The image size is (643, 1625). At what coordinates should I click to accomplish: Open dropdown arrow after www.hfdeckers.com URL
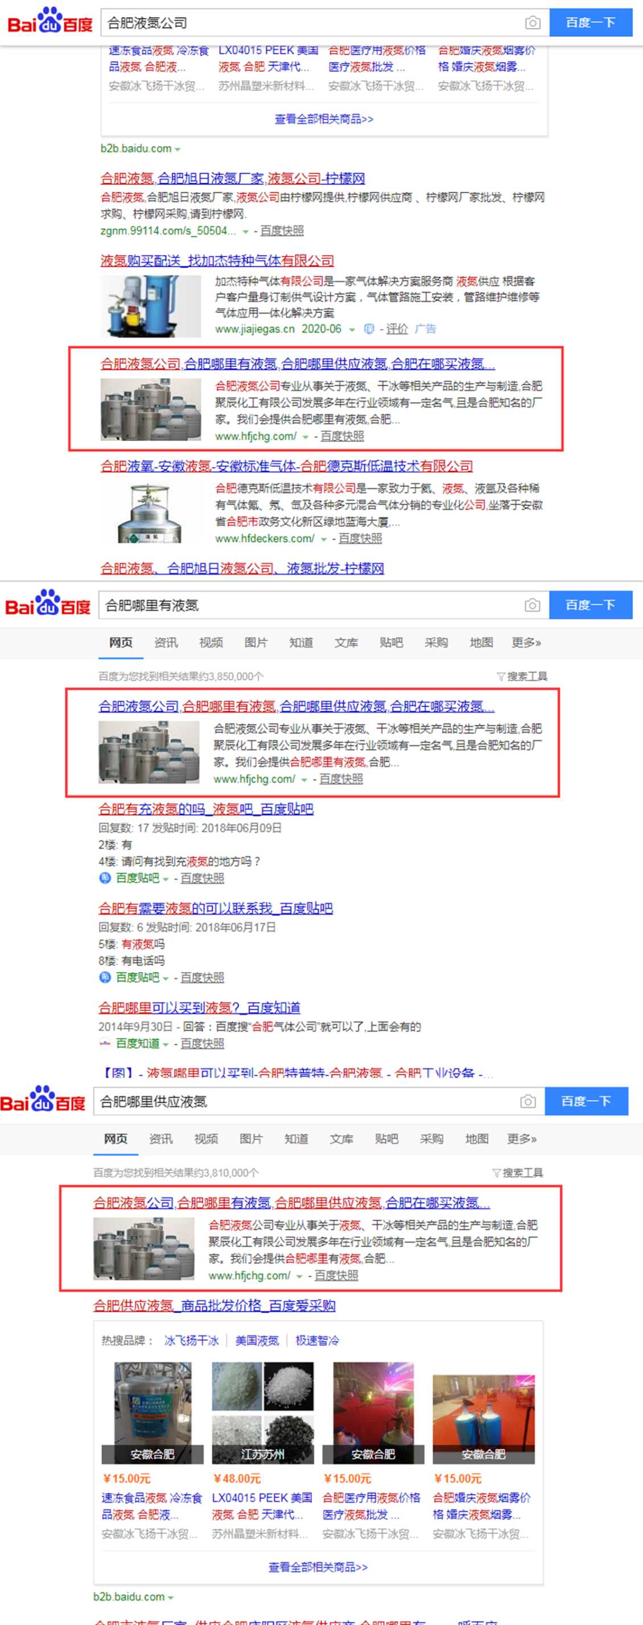[x=323, y=538]
